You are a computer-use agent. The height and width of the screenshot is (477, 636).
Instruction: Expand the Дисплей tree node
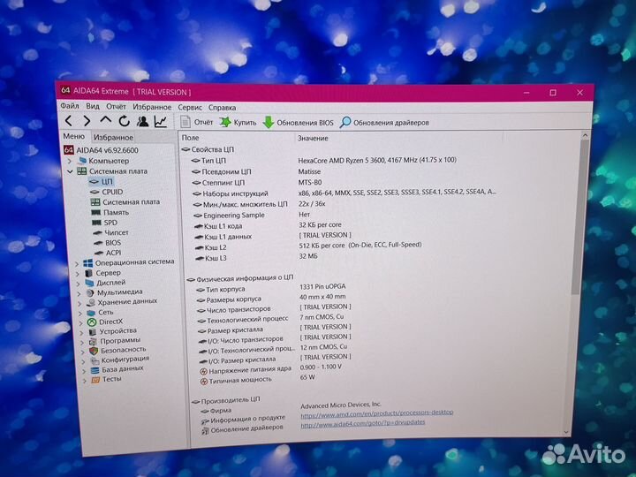78,284
